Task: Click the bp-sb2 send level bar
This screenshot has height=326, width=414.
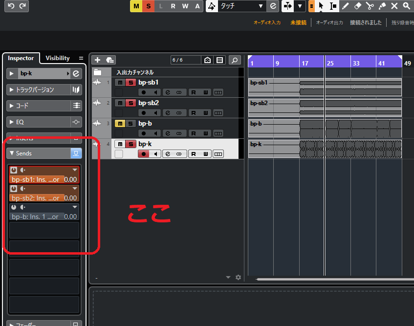Action: pyautogui.click(x=37, y=198)
